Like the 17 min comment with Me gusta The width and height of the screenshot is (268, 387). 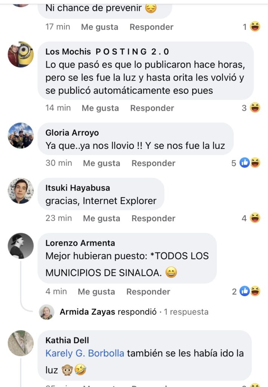tap(100, 27)
